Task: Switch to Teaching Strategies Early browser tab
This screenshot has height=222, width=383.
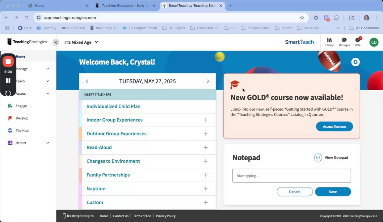Action: click(x=125, y=6)
